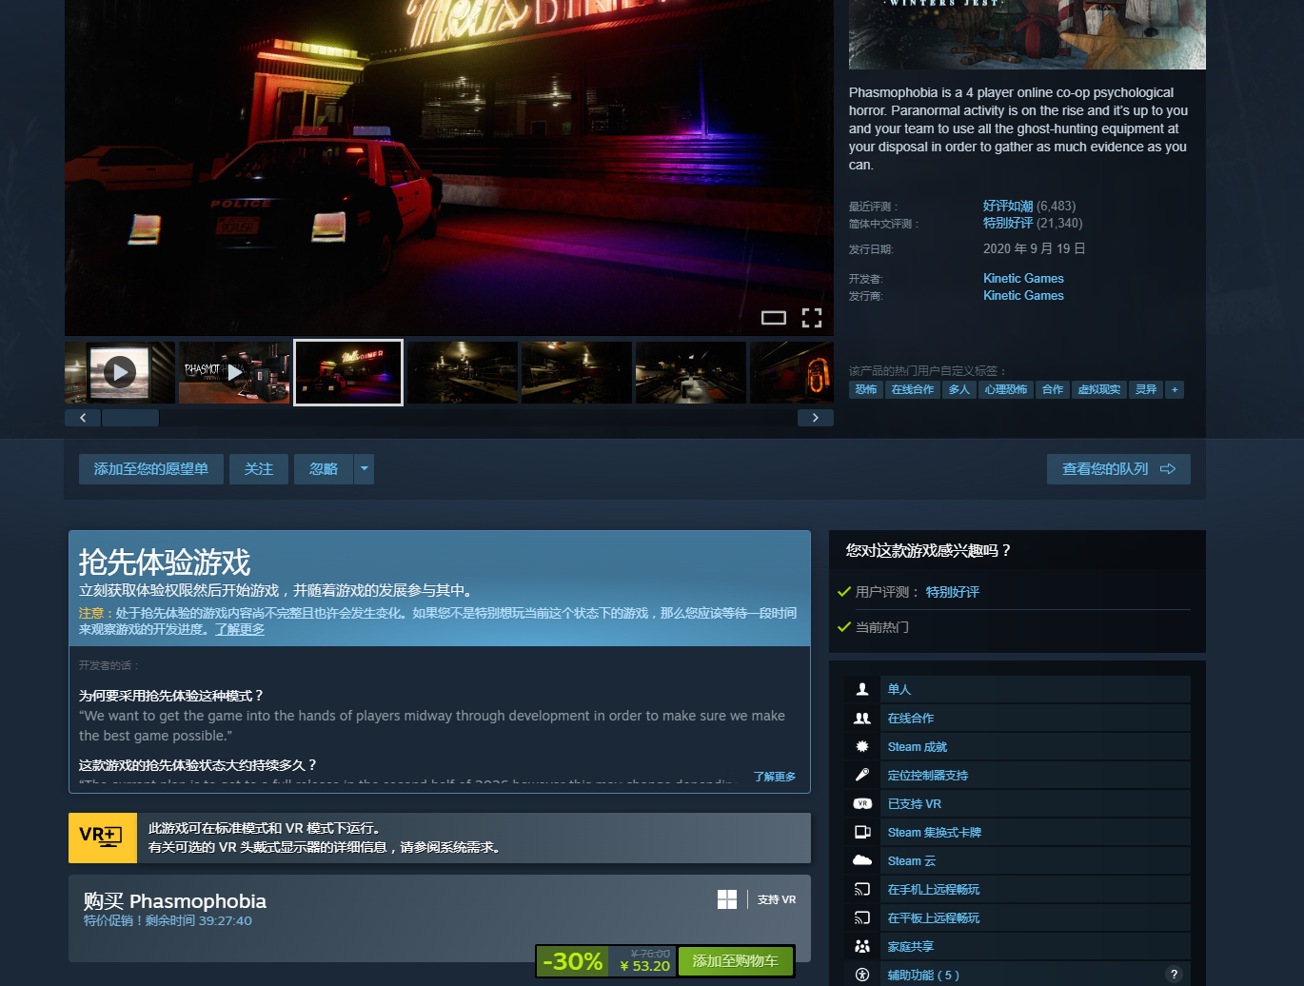
Task: Click the cast icon beside 在手机上远程畅玩
Action: tap(862, 889)
